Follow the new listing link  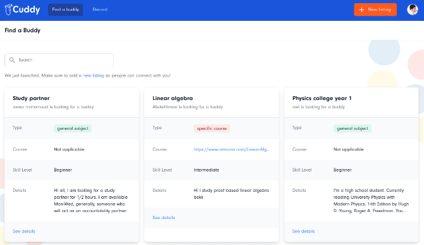94,75
